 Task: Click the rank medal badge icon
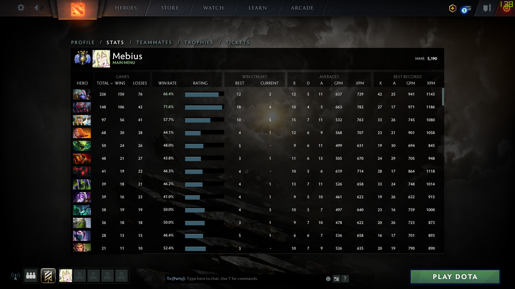tap(82, 58)
